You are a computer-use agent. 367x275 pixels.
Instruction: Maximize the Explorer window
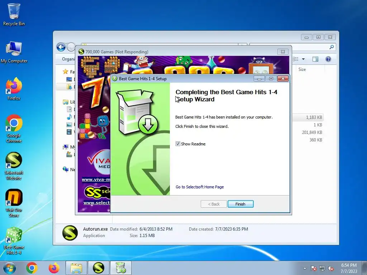(x=318, y=37)
